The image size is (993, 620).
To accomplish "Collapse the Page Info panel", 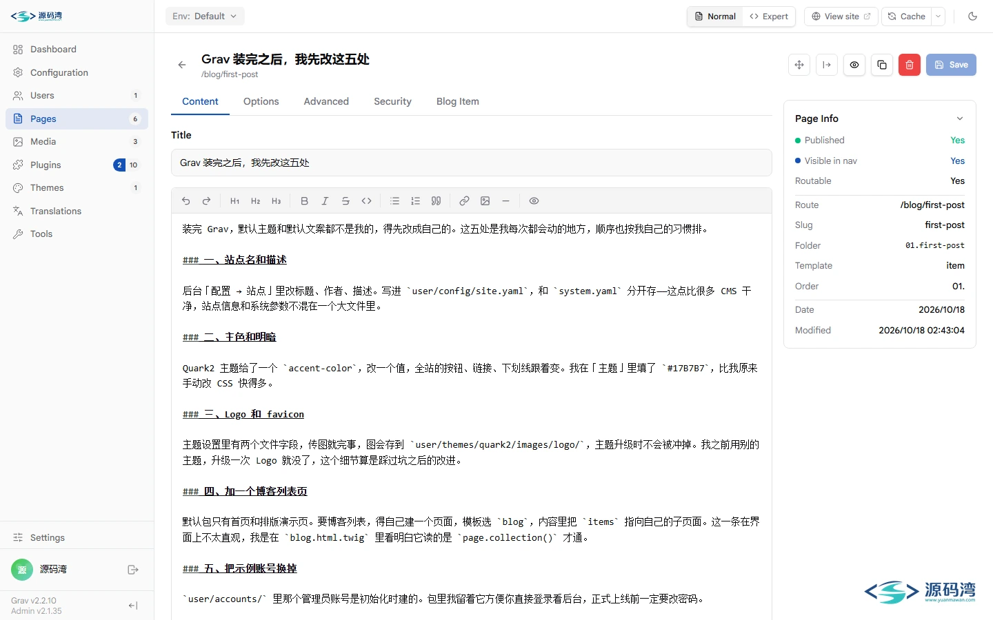I will (959, 118).
